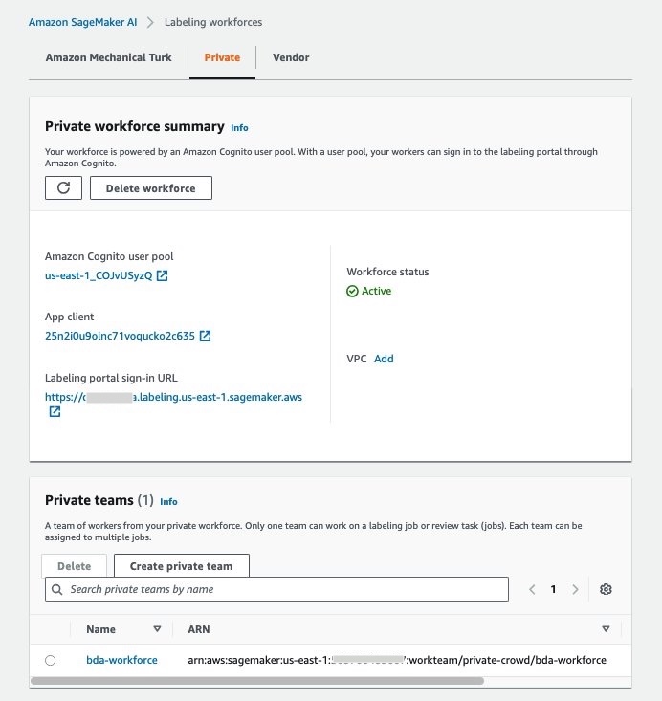Open table preferences gear icon
662x701 pixels.
(x=606, y=589)
